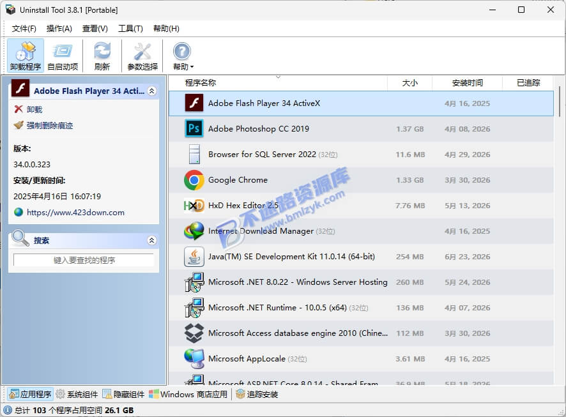566x417 pixels.
Task: Select the Adobe Photoshop CC 2019 name
Action: (x=259, y=129)
